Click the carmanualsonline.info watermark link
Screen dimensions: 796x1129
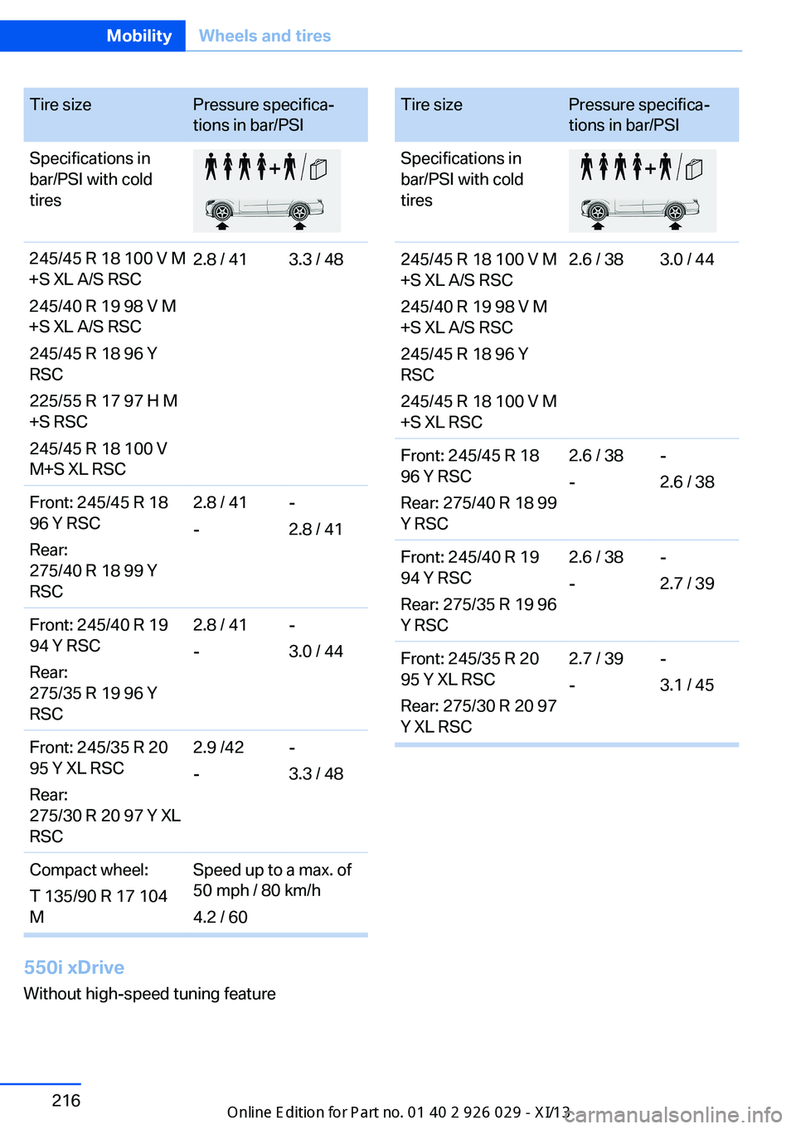tap(673, 1114)
